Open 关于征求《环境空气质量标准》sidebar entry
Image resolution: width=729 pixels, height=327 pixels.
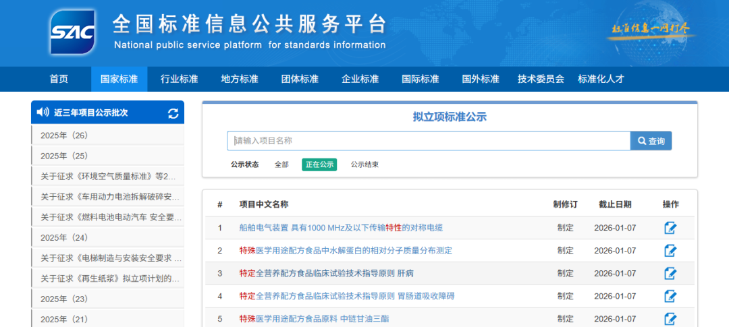coord(107,176)
